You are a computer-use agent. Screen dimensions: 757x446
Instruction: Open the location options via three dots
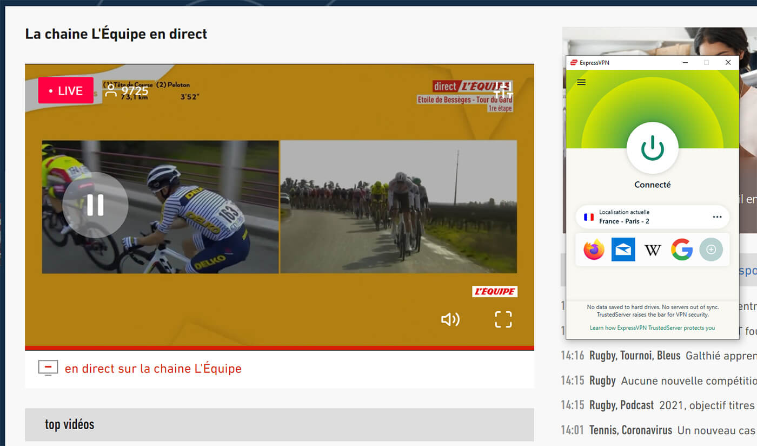pyautogui.click(x=717, y=217)
